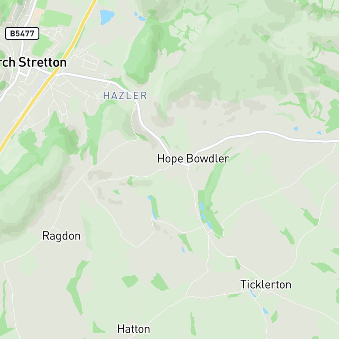The height and width of the screenshot is (339, 339).
Task: Click the Ragdon place label
Action: [x=61, y=236]
